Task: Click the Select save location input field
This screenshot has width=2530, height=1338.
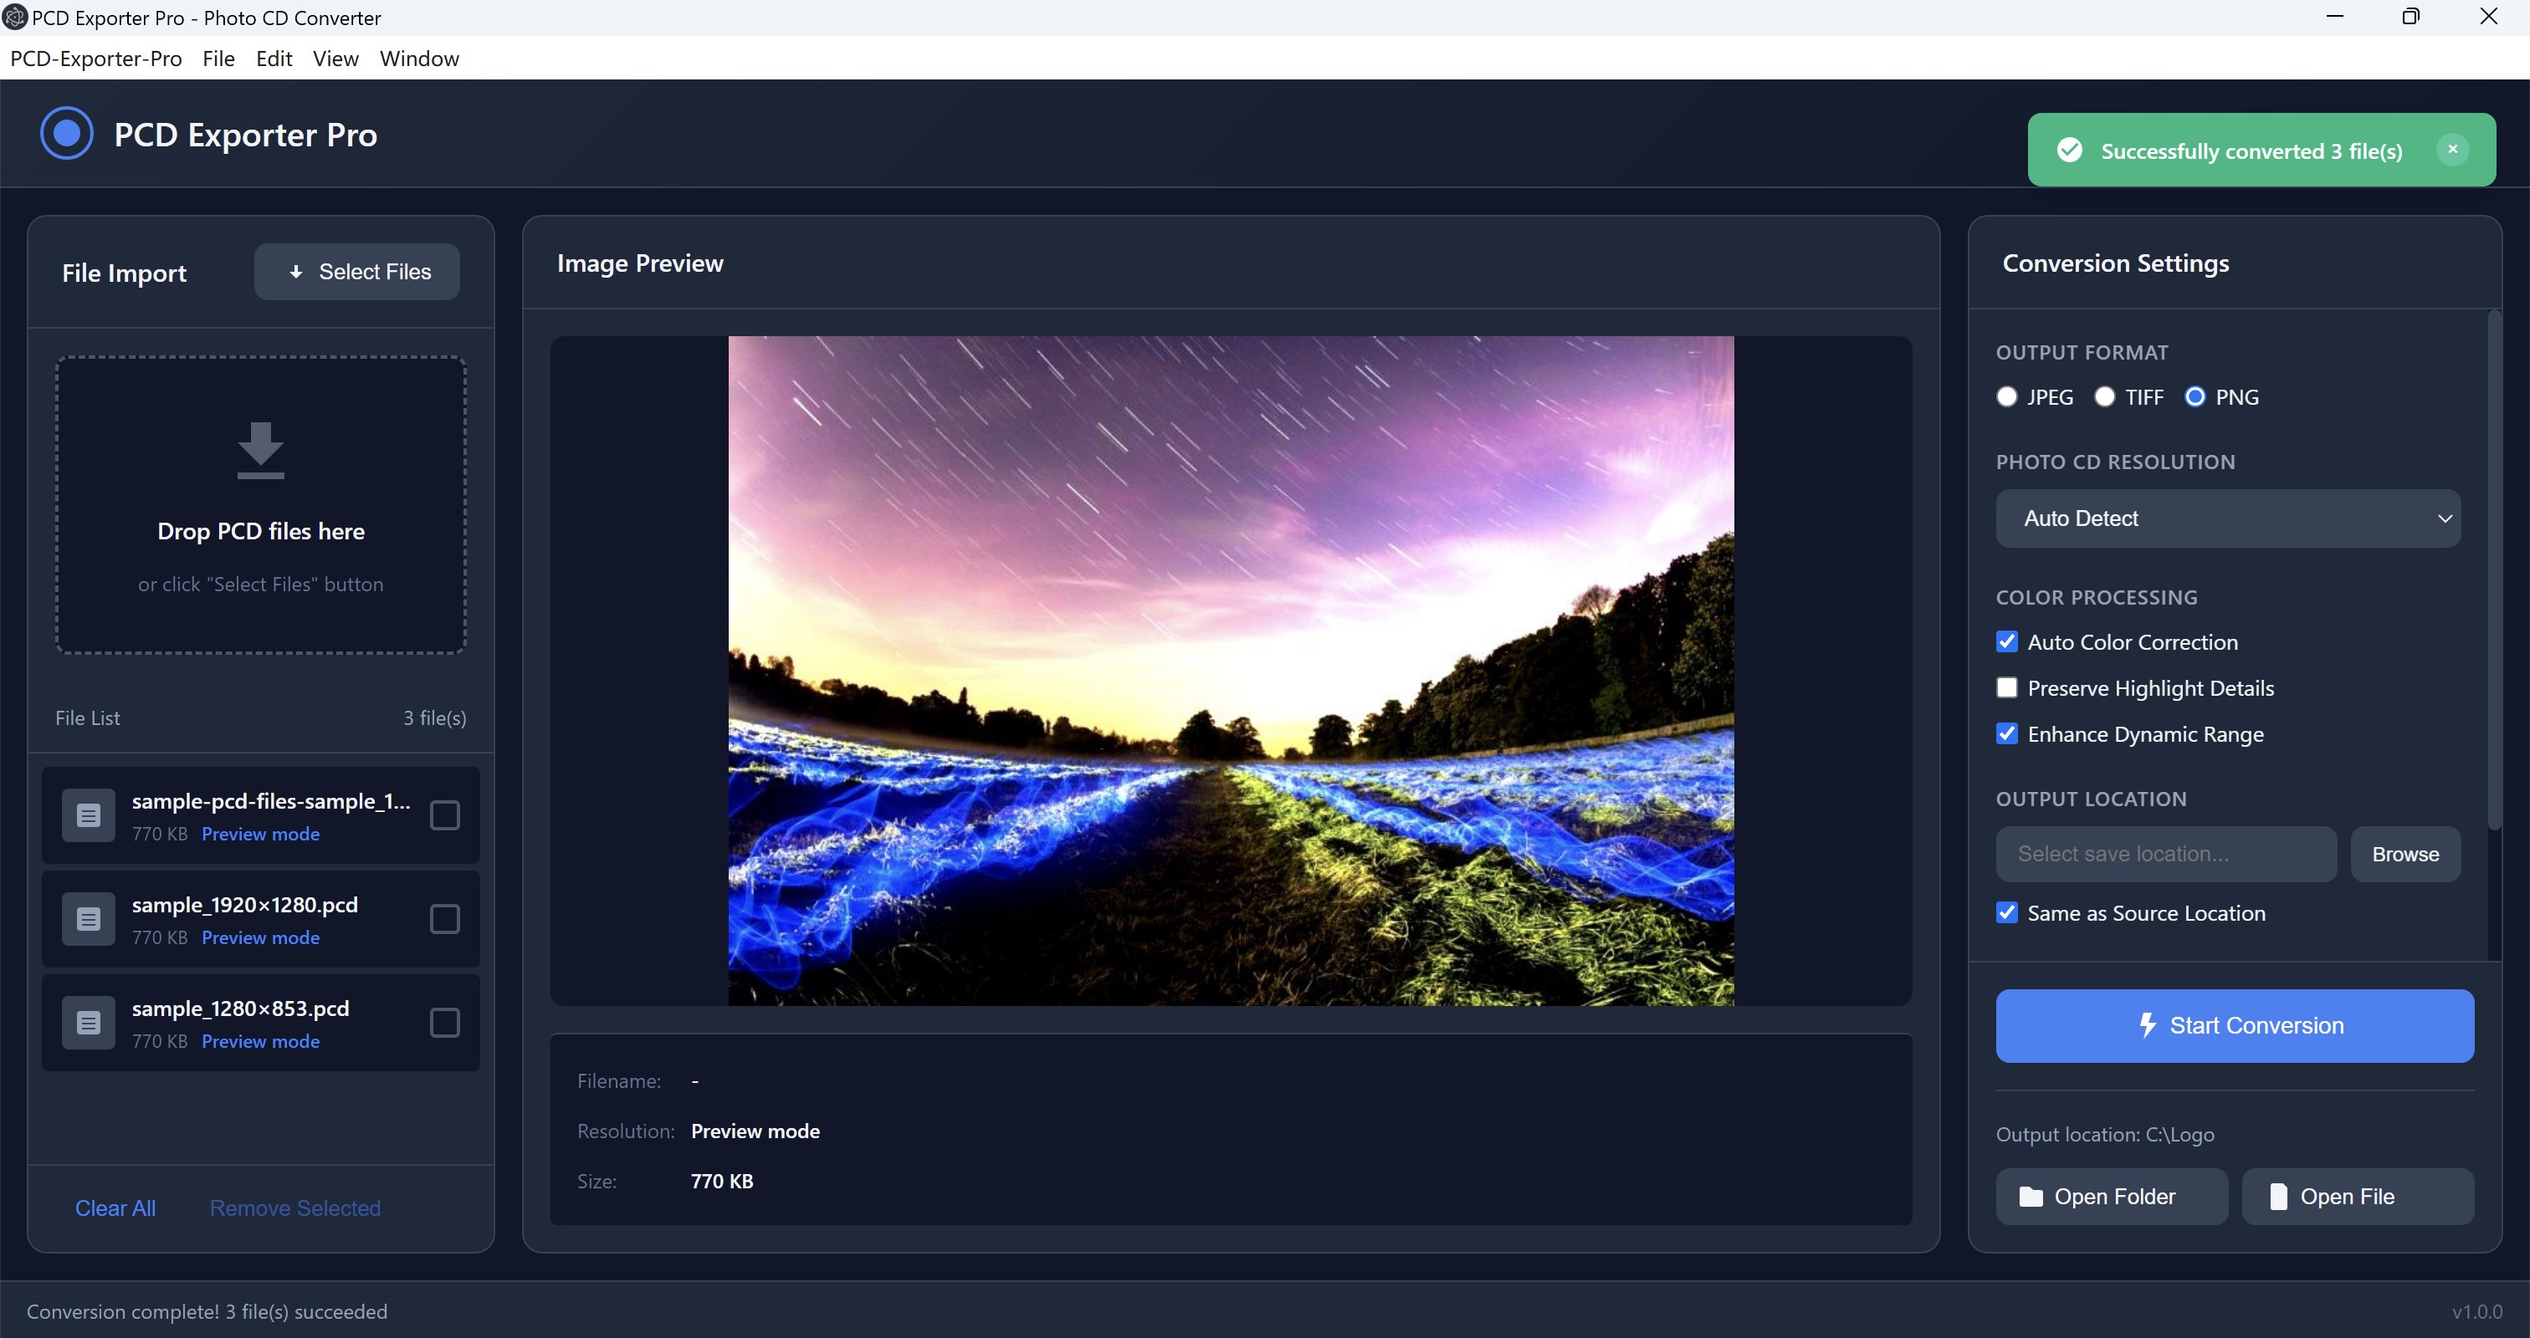Action: (2165, 854)
